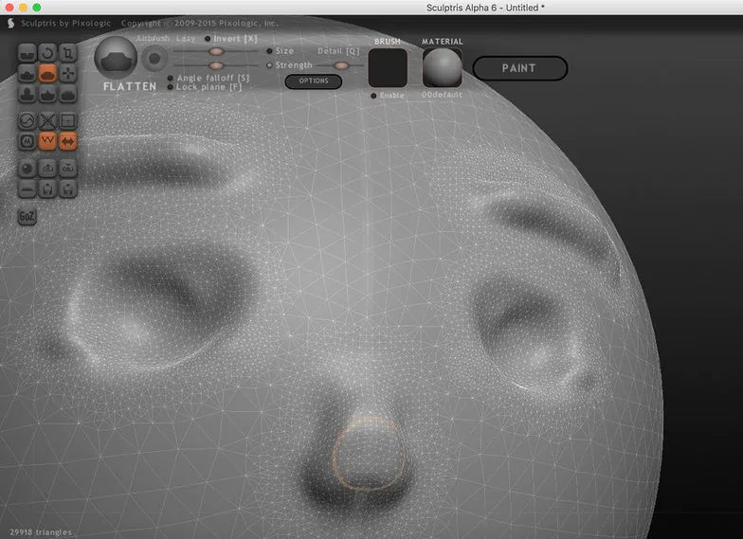Select the Mask tool
The width and height of the screenshot is (743, 539).
[27, 142]
